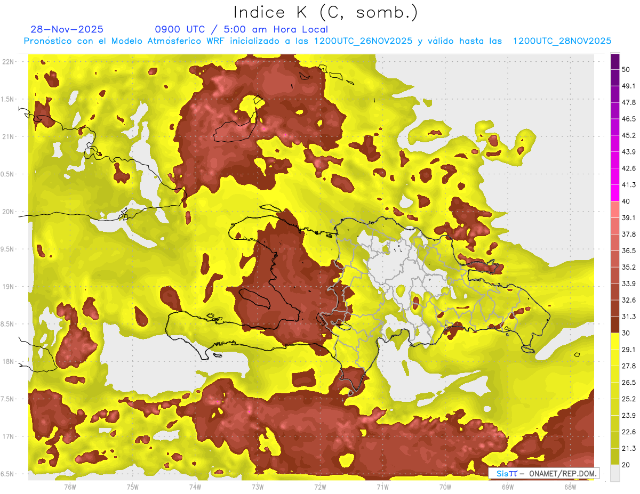This screenshot has width=640, height=494.
Task: Click the "7.5N" latitude label
Action: pos(8,399)
